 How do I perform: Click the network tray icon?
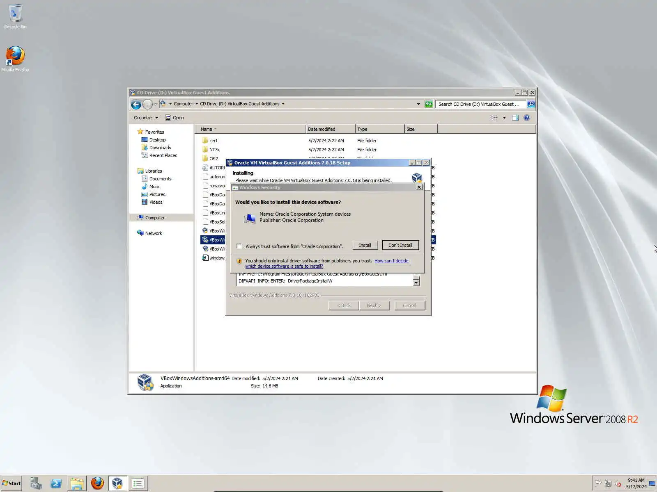coord(608,483)
